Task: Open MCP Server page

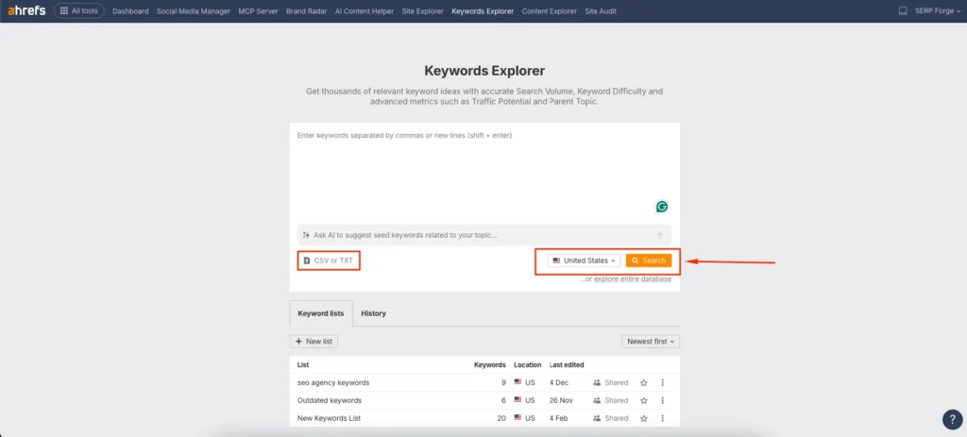Action: tap(259, 11)
